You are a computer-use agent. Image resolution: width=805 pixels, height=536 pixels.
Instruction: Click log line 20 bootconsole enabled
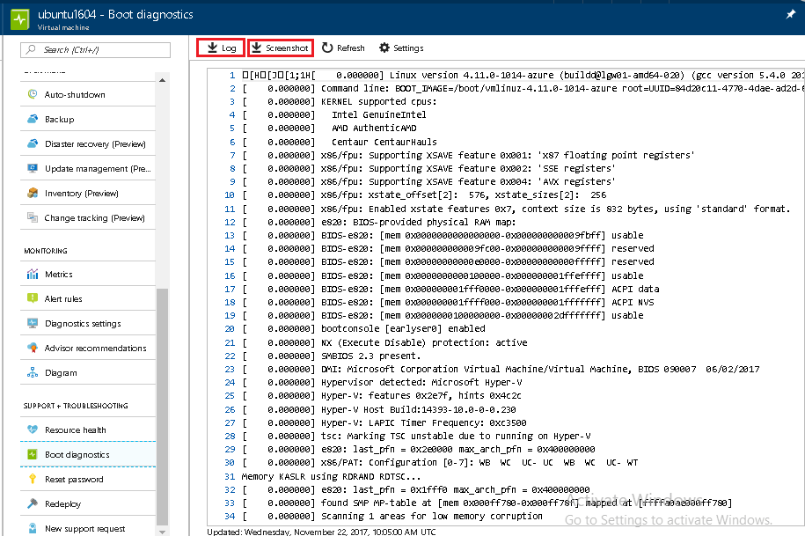tap(403, 328)
